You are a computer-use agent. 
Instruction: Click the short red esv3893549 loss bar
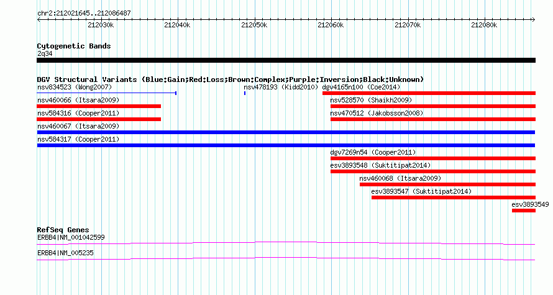(x=524, y=211)
